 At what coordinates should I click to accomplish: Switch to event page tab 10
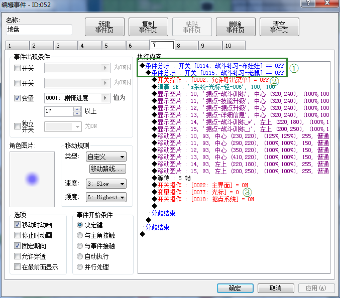[234, 46]
